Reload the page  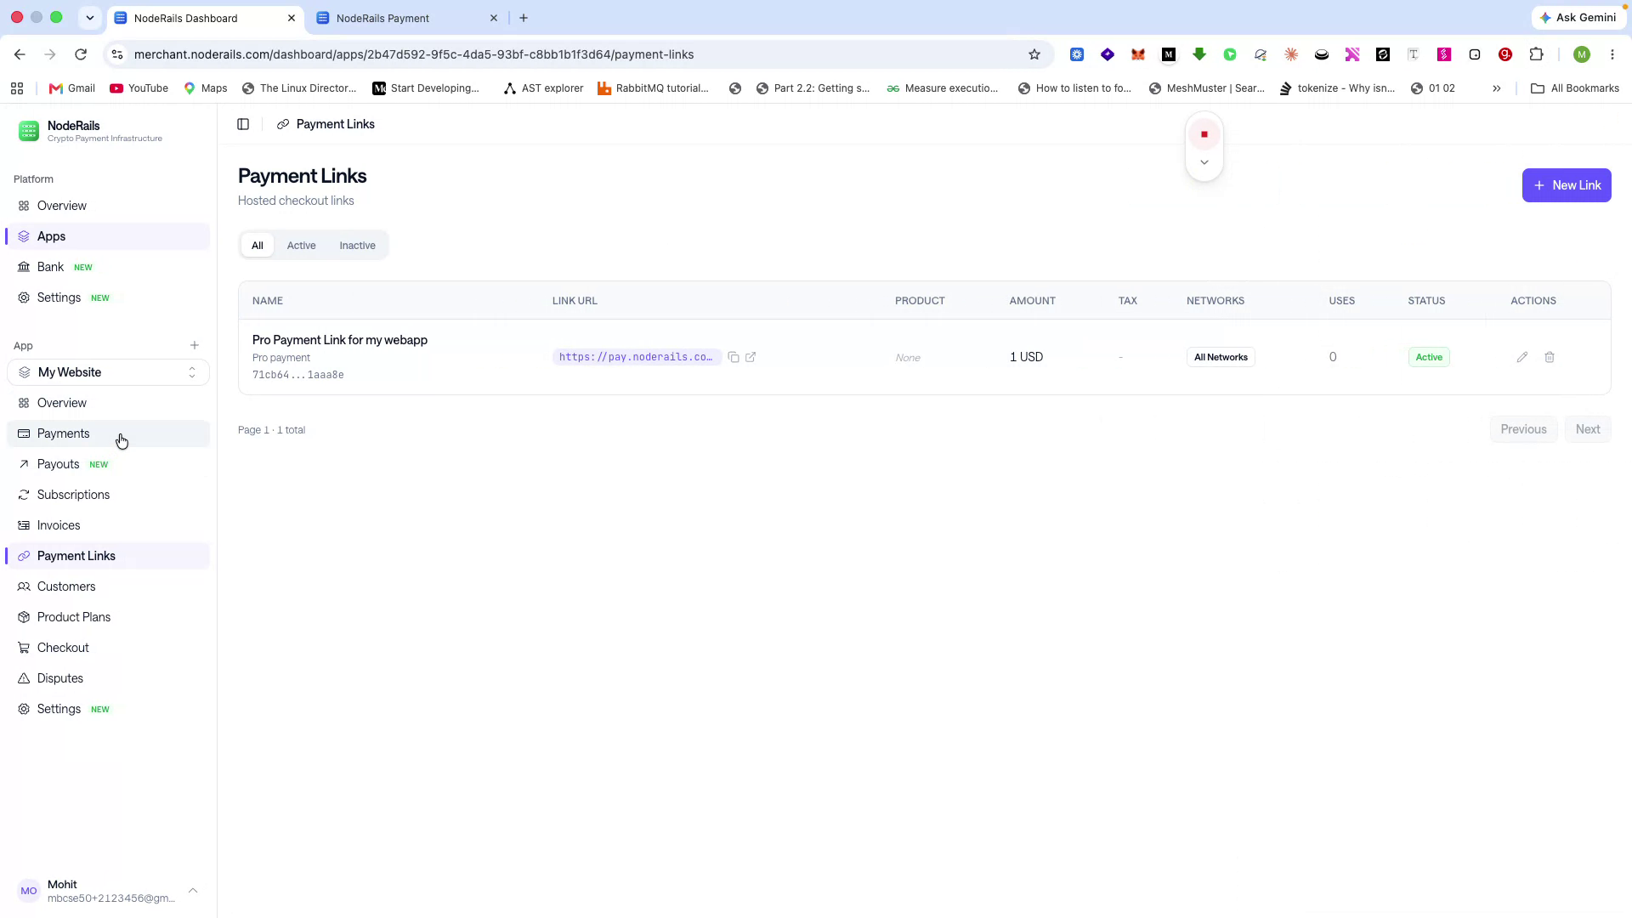pos(81,54)
